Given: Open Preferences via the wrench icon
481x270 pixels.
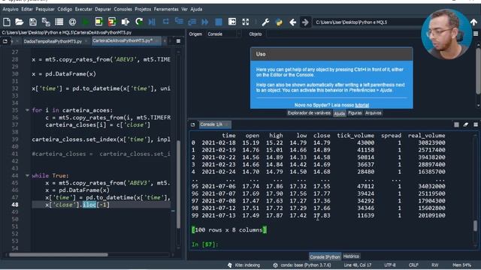Looking at the screenshot, I should (x=265, y=22).
